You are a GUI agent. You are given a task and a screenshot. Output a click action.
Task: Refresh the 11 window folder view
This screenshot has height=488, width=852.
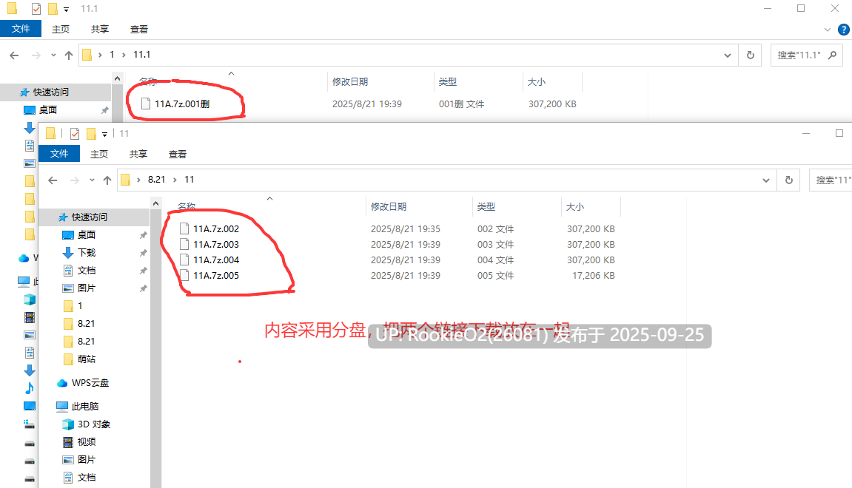coord(789,180)
